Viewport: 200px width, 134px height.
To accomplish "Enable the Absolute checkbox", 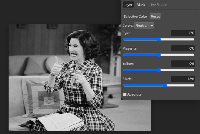I will [x=125, y=94].
